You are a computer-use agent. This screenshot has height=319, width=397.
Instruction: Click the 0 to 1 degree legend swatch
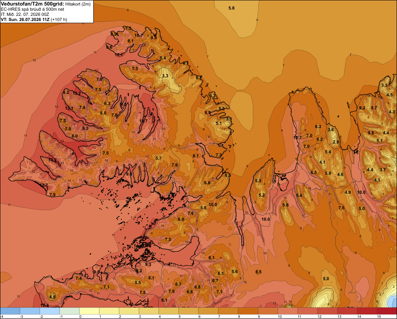(89, 311)
